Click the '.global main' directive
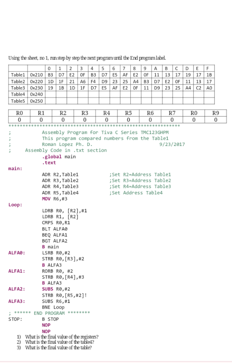The height and width of the screenshot is (363, 232). 59,157
